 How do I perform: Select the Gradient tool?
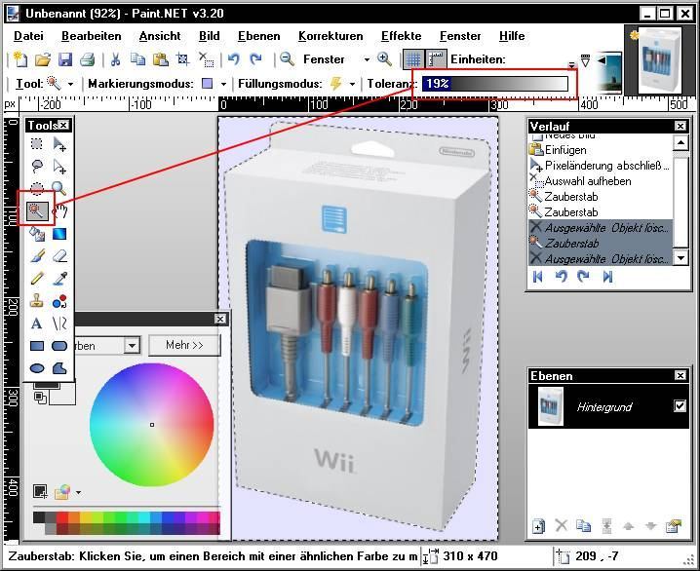click(59, 234)
